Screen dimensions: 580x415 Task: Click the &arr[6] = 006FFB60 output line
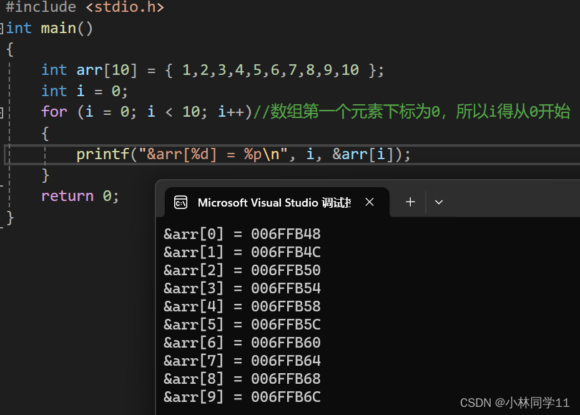pyautogui.click(x=242, y=343)
